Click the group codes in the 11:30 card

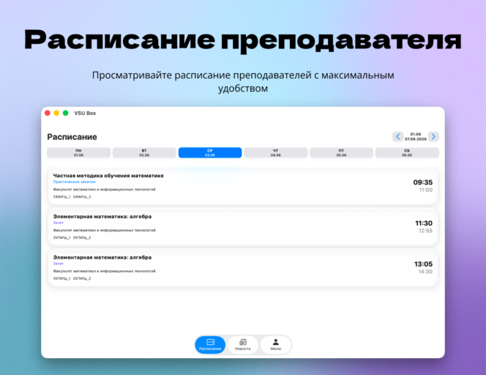click(72, 238)
